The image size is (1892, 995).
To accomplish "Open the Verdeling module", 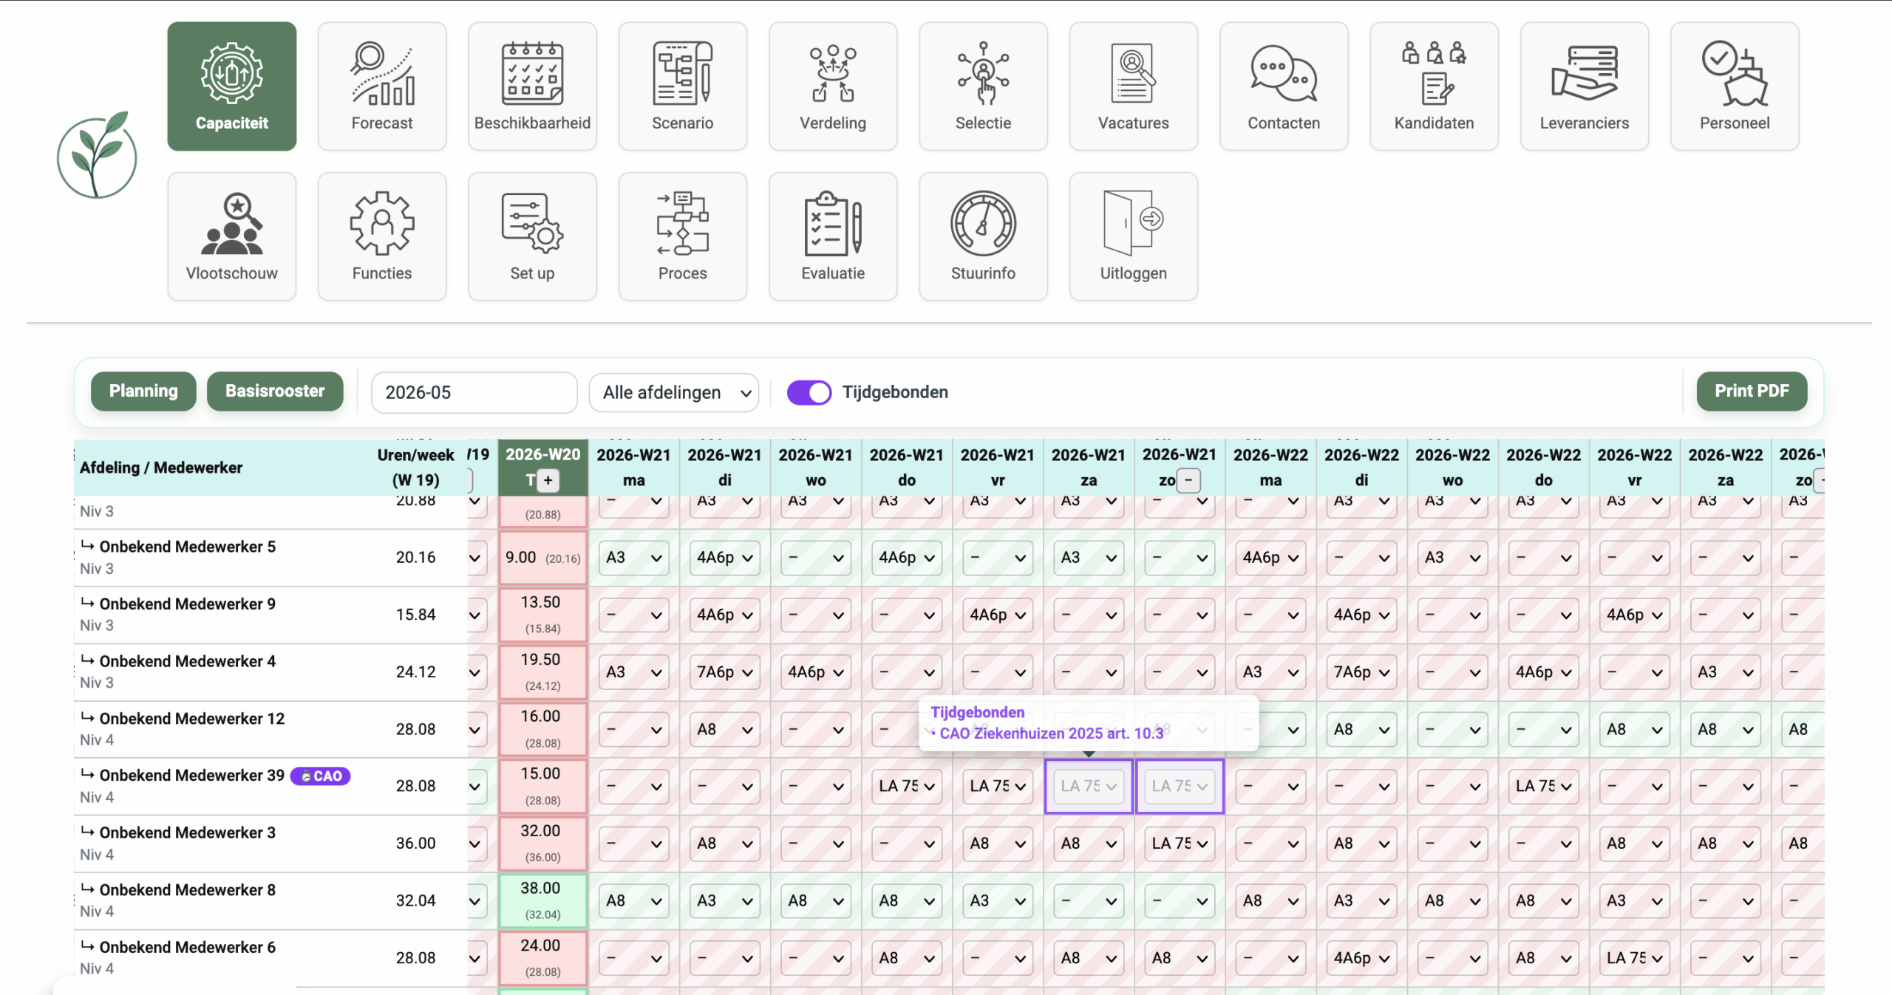I will (x=833, y=86).
